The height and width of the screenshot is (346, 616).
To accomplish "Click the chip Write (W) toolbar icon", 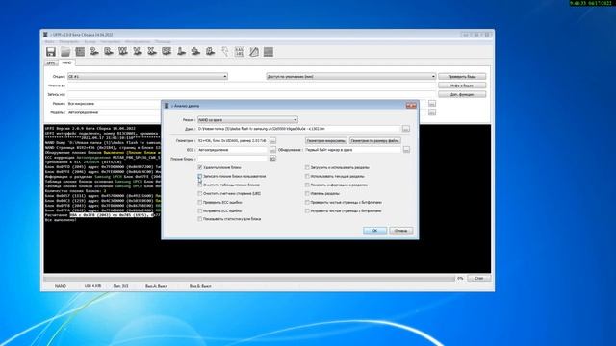I will click(123, 51).
